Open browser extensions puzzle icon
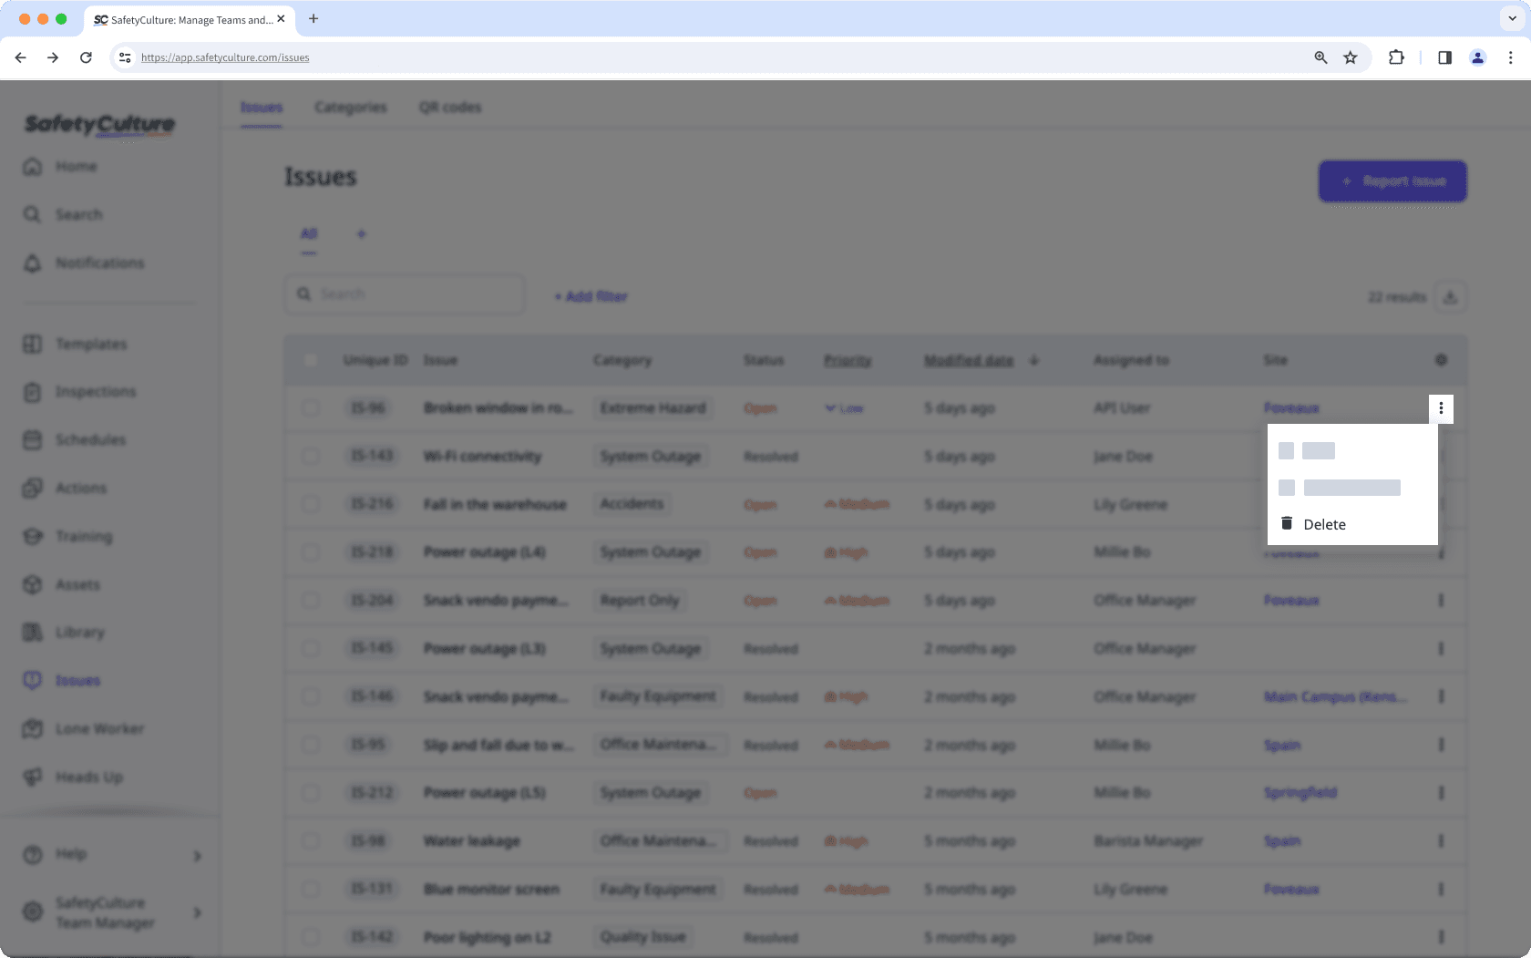1531x958 pixels. [x=1396, y=57]
